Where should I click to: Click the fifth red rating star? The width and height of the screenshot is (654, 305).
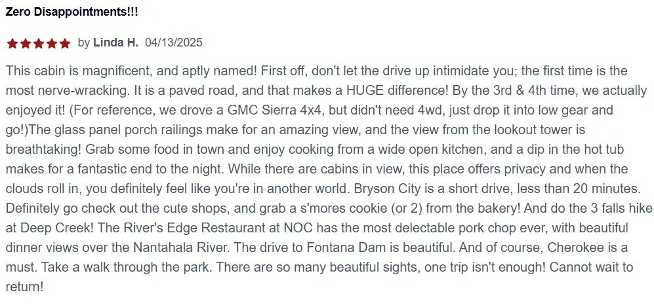coord(65,43)
